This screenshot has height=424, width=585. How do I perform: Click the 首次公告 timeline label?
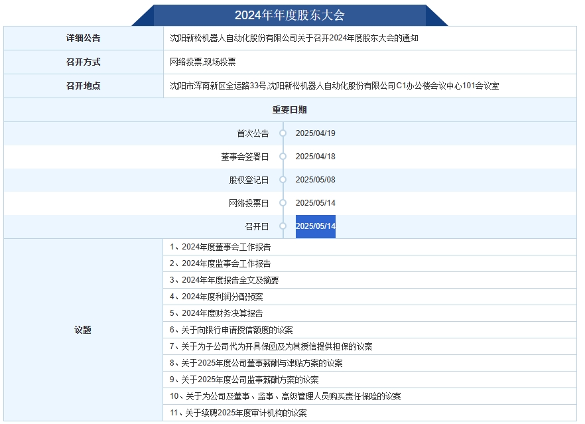pos(253,133)
